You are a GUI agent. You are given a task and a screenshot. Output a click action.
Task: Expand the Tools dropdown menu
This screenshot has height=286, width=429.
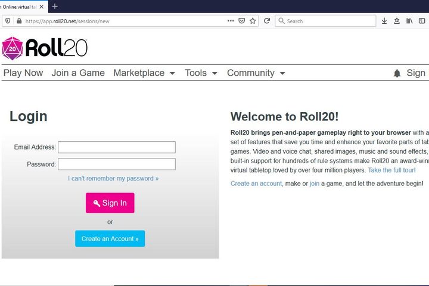click(x=201, y=73)
